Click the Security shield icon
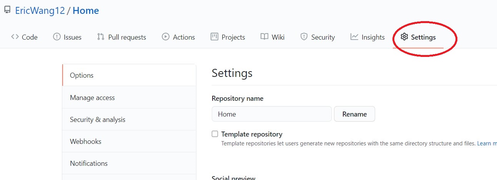Viewport: 497px width, 180px height. click(304, 37)
